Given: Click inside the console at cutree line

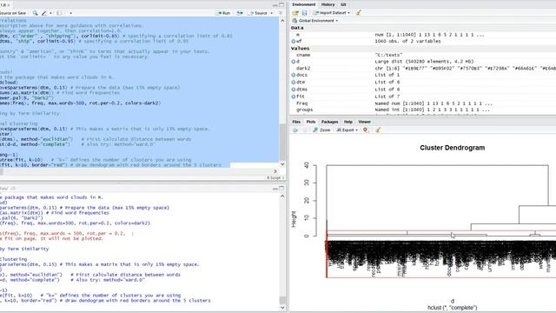Looking at the screenshot, I should pyautogui.click(x=90, y=296).
